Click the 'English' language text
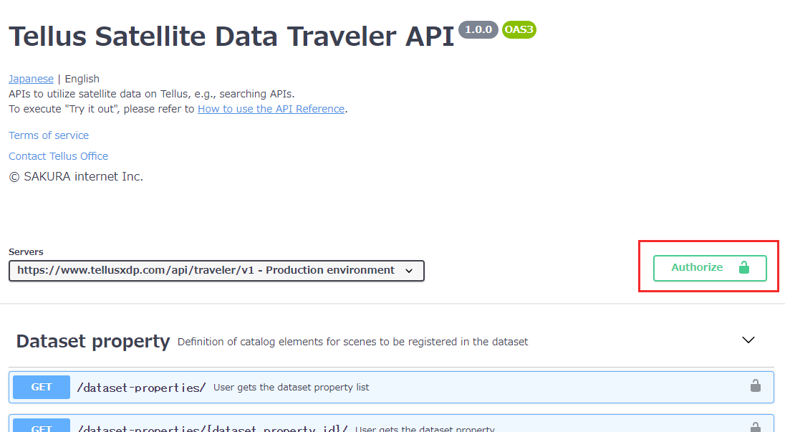785x432 pixels. (82, 79)
